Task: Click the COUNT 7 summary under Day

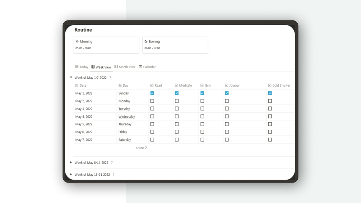Action: (x=141, y=148)
